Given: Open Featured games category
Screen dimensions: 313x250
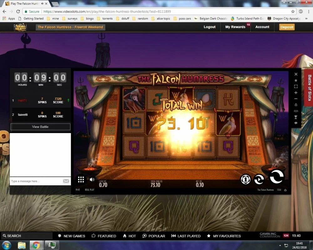Looking at the screenshot, I should [x=104, y=236].
